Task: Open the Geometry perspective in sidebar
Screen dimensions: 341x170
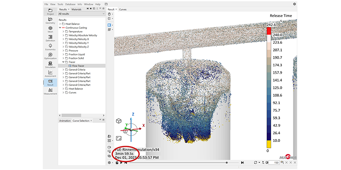Action: tap(50, 21)
